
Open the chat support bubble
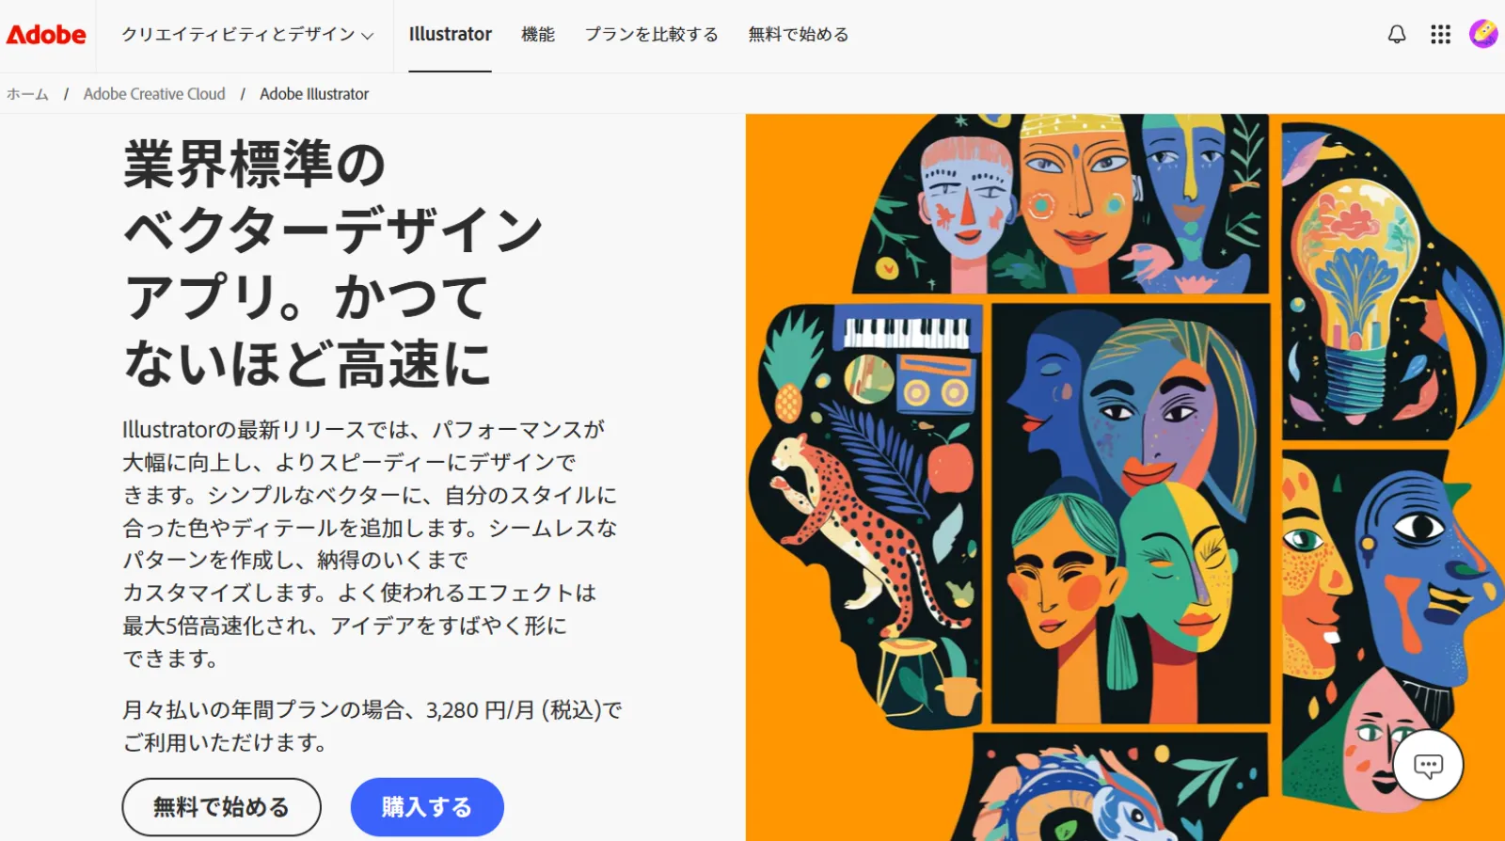pos(1428,766)
